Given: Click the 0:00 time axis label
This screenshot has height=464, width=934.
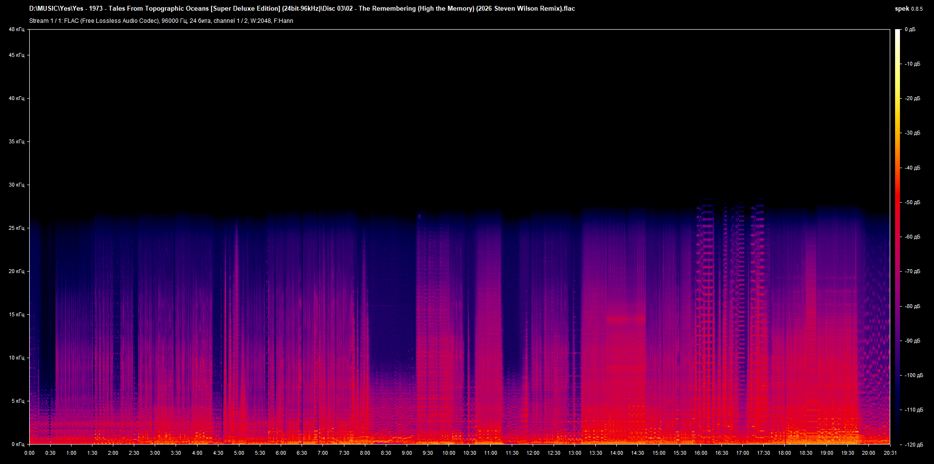Looking at the screenshot, I should pos(29,453).
